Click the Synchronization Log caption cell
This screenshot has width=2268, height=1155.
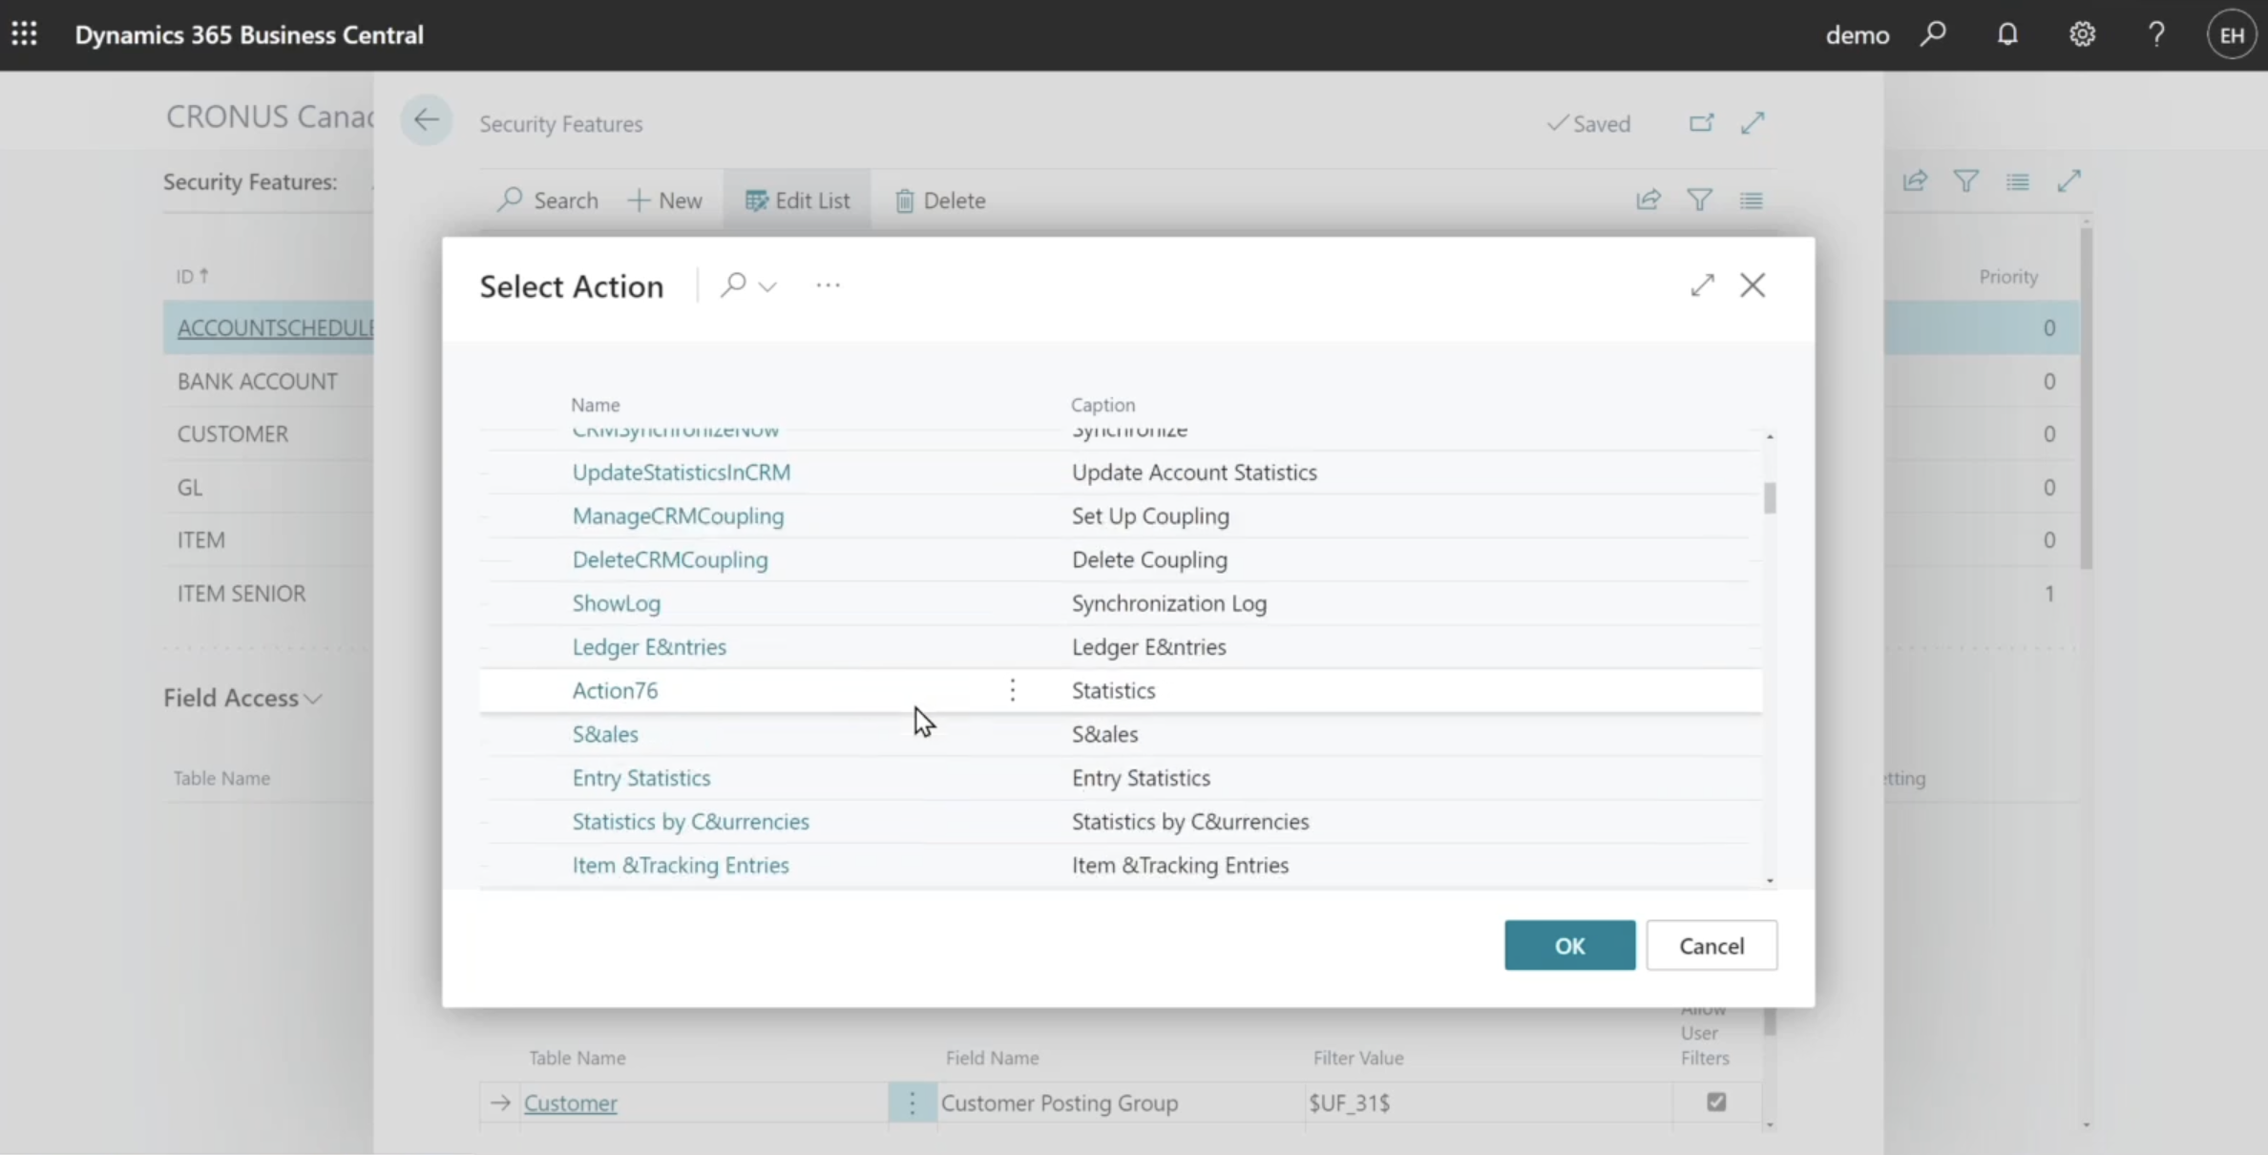tap(1169, 603)
